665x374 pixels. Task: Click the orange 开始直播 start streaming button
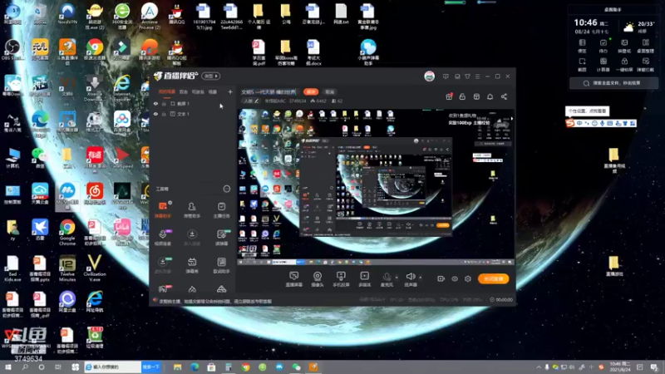point(493,278)
